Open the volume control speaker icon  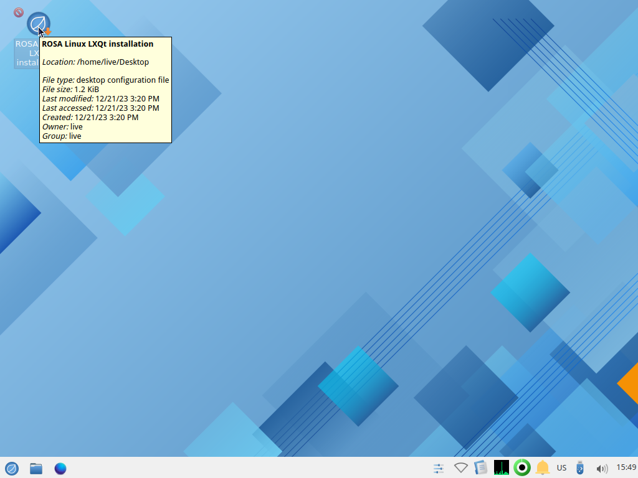point(601,468)
